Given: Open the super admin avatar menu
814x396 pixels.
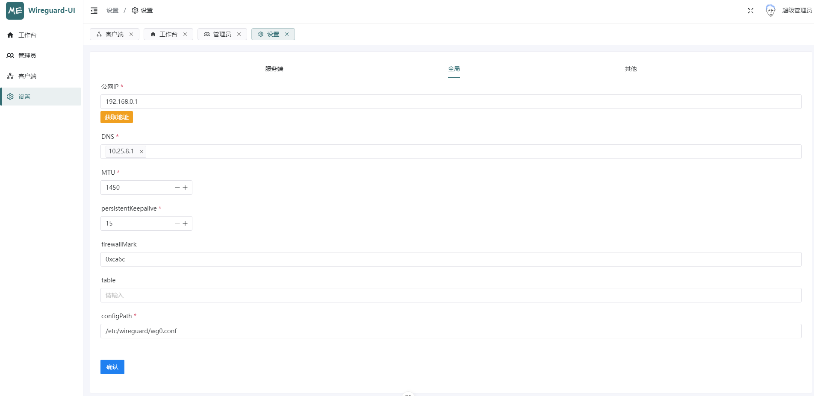Looking at the screenshot, I should point(770,11).
